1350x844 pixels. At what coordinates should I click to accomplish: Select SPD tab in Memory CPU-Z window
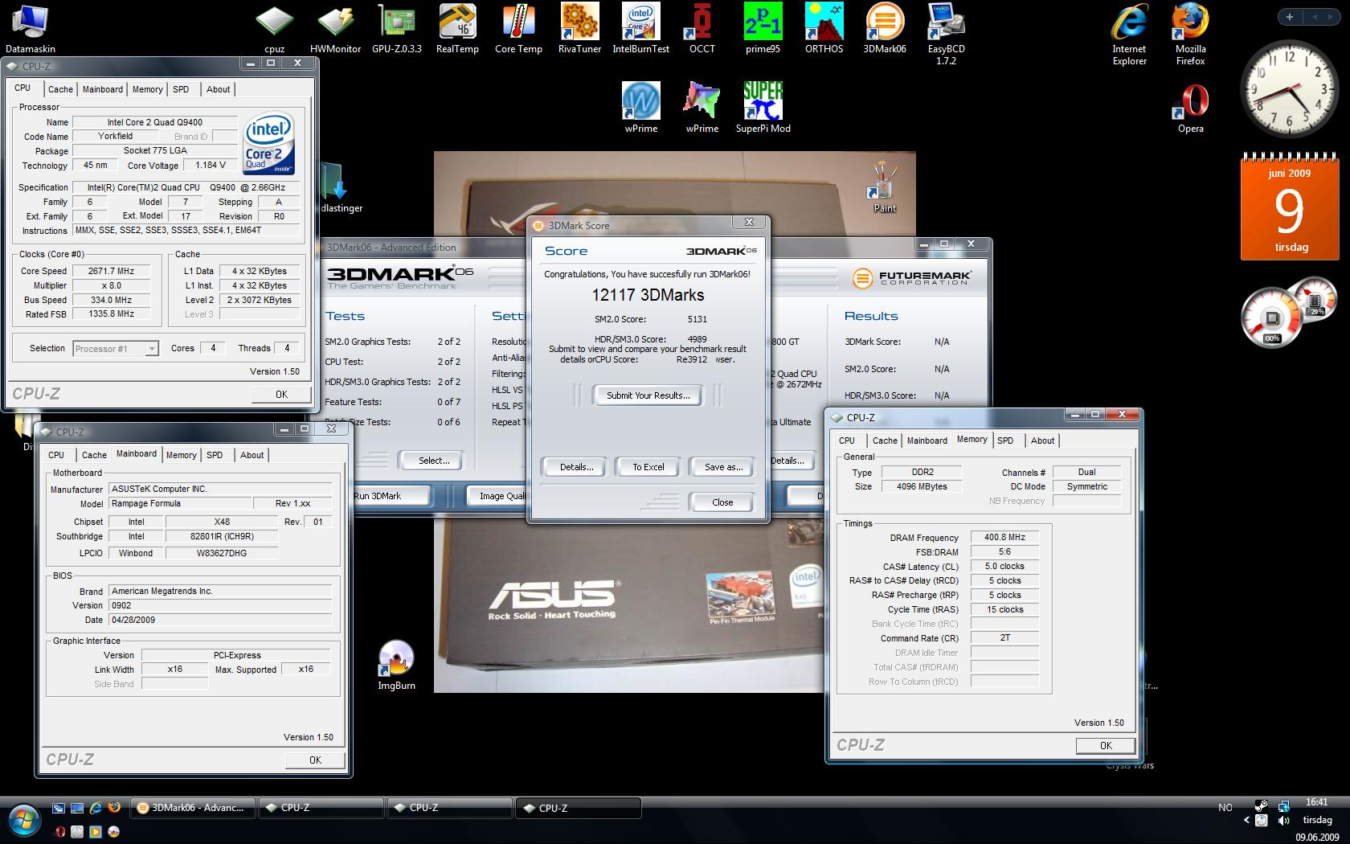(1005, 440)
